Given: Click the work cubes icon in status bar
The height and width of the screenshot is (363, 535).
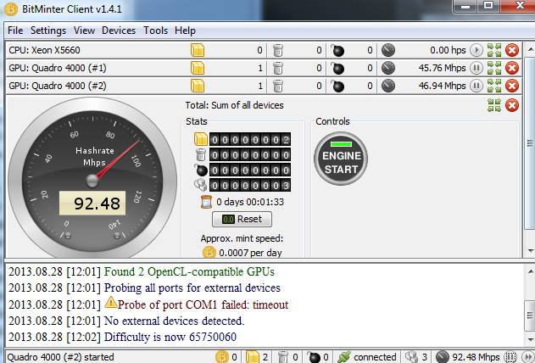Looking at the screenshot, I should [412, 357].
